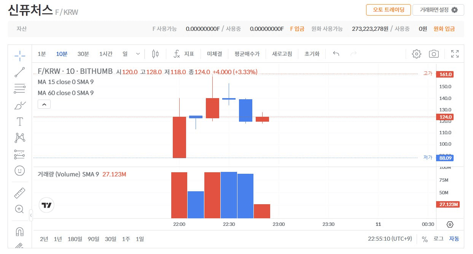Toggle the 로그 logarithmic scale
The height and width of the screenshot is (254, 473).
coord(438,239)
